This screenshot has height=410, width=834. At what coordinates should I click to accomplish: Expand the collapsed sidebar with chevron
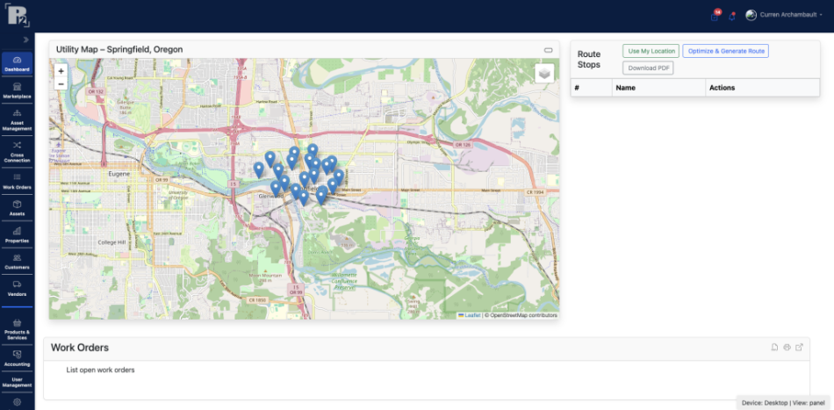25,40
